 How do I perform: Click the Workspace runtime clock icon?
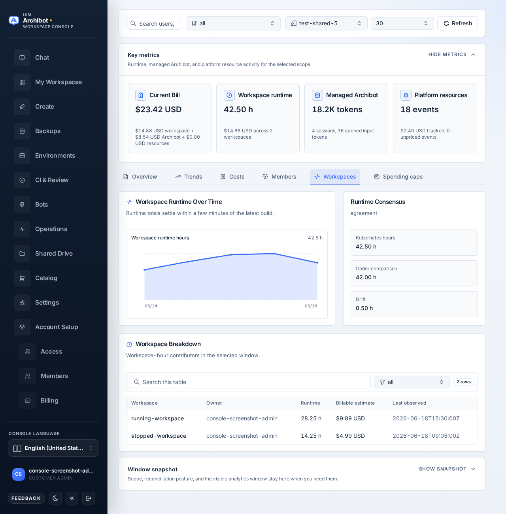click(x=229, y=95)
